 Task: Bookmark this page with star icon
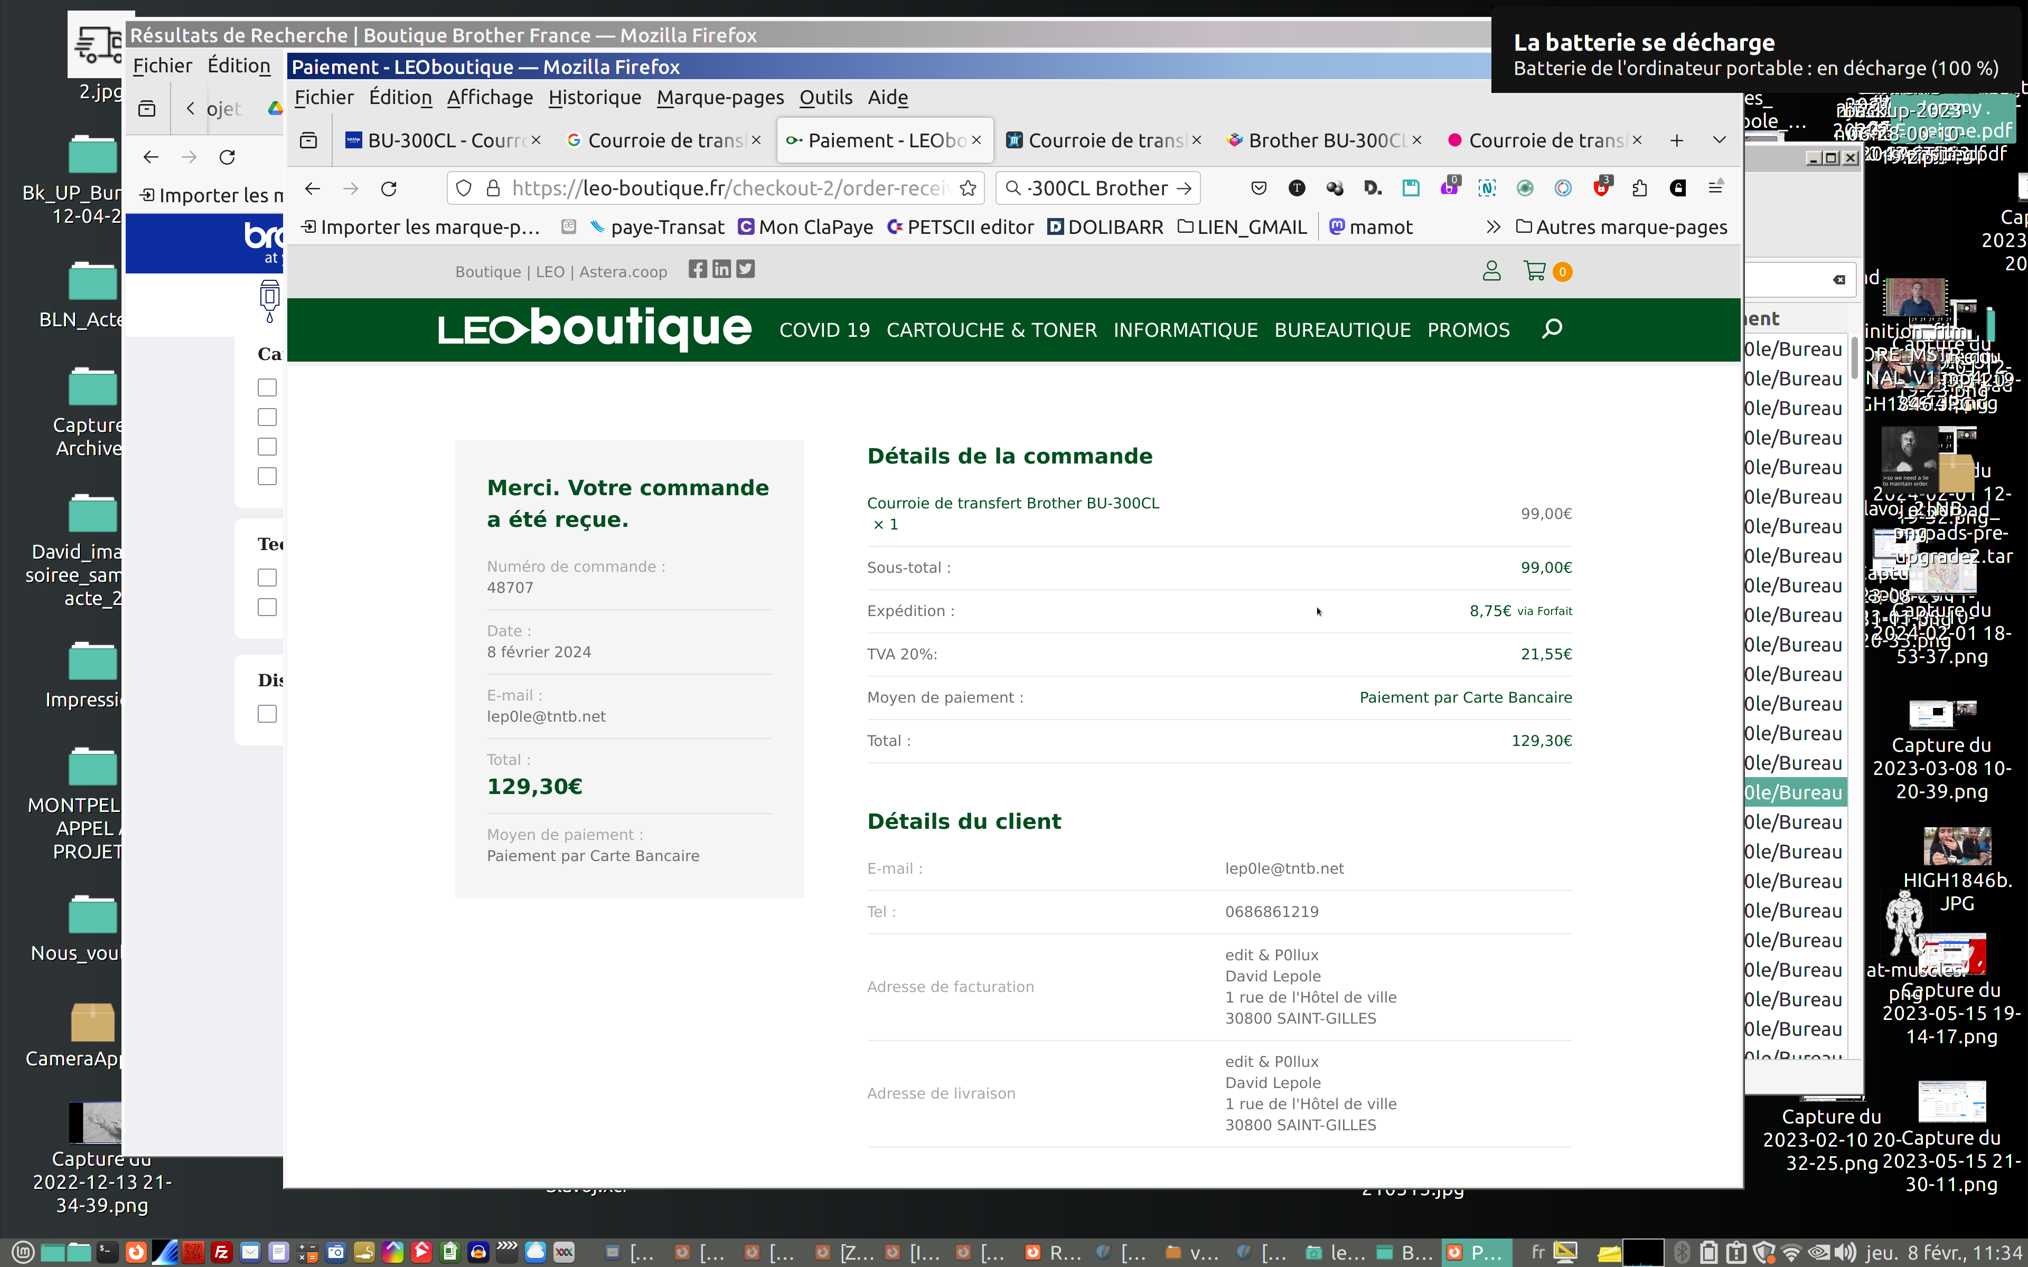[x=968, y=188]
